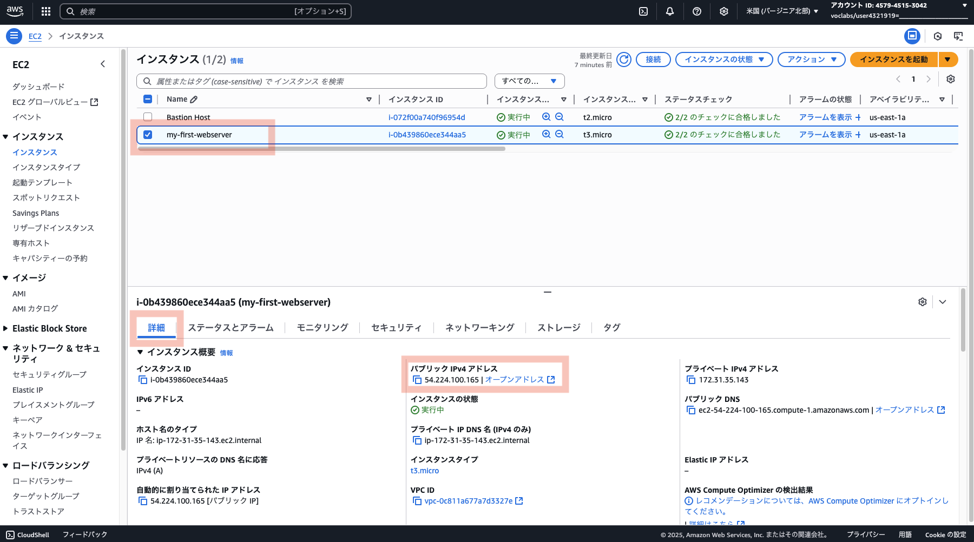
Task: Click the instance table horizontal scrollbar
Action: pyautogui.click(x=322, y=149)
